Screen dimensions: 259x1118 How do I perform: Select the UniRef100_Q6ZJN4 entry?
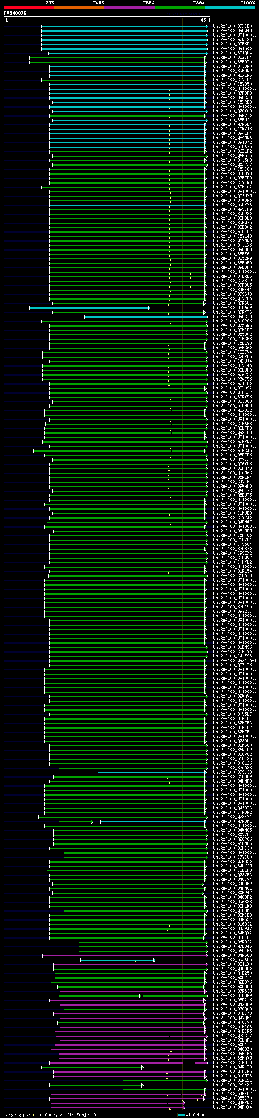click(x=232, y=57)
